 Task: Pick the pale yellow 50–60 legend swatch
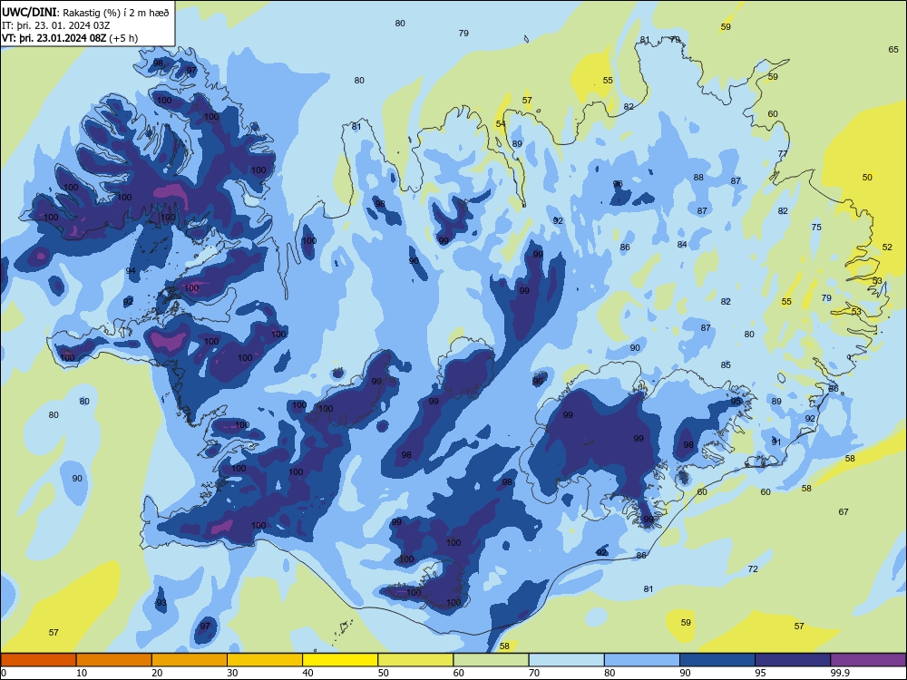click(x=415, y=660)
